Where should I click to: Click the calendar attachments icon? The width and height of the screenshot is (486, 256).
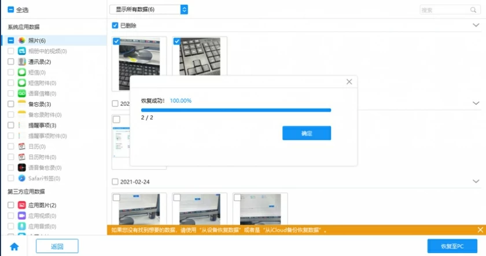click(x=22, y=157)
